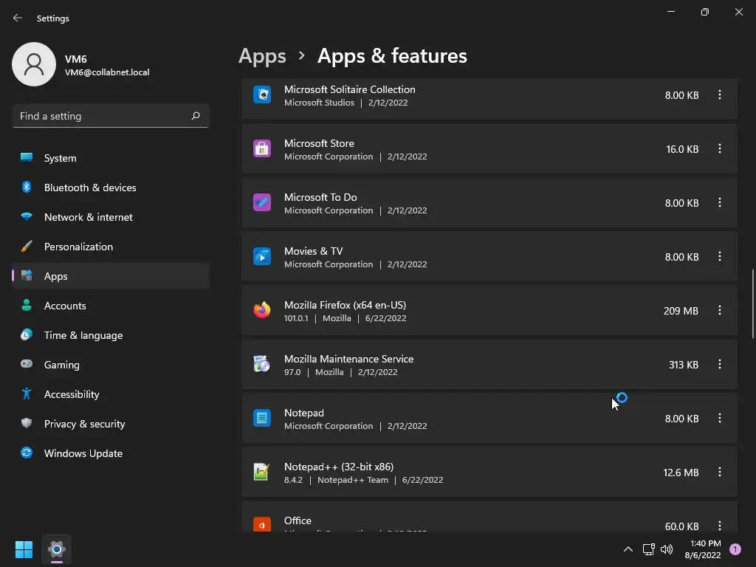756x567 pixels.
Task: Navigate to Apps breadcrumb link
Action: click(x=262, y=56)
